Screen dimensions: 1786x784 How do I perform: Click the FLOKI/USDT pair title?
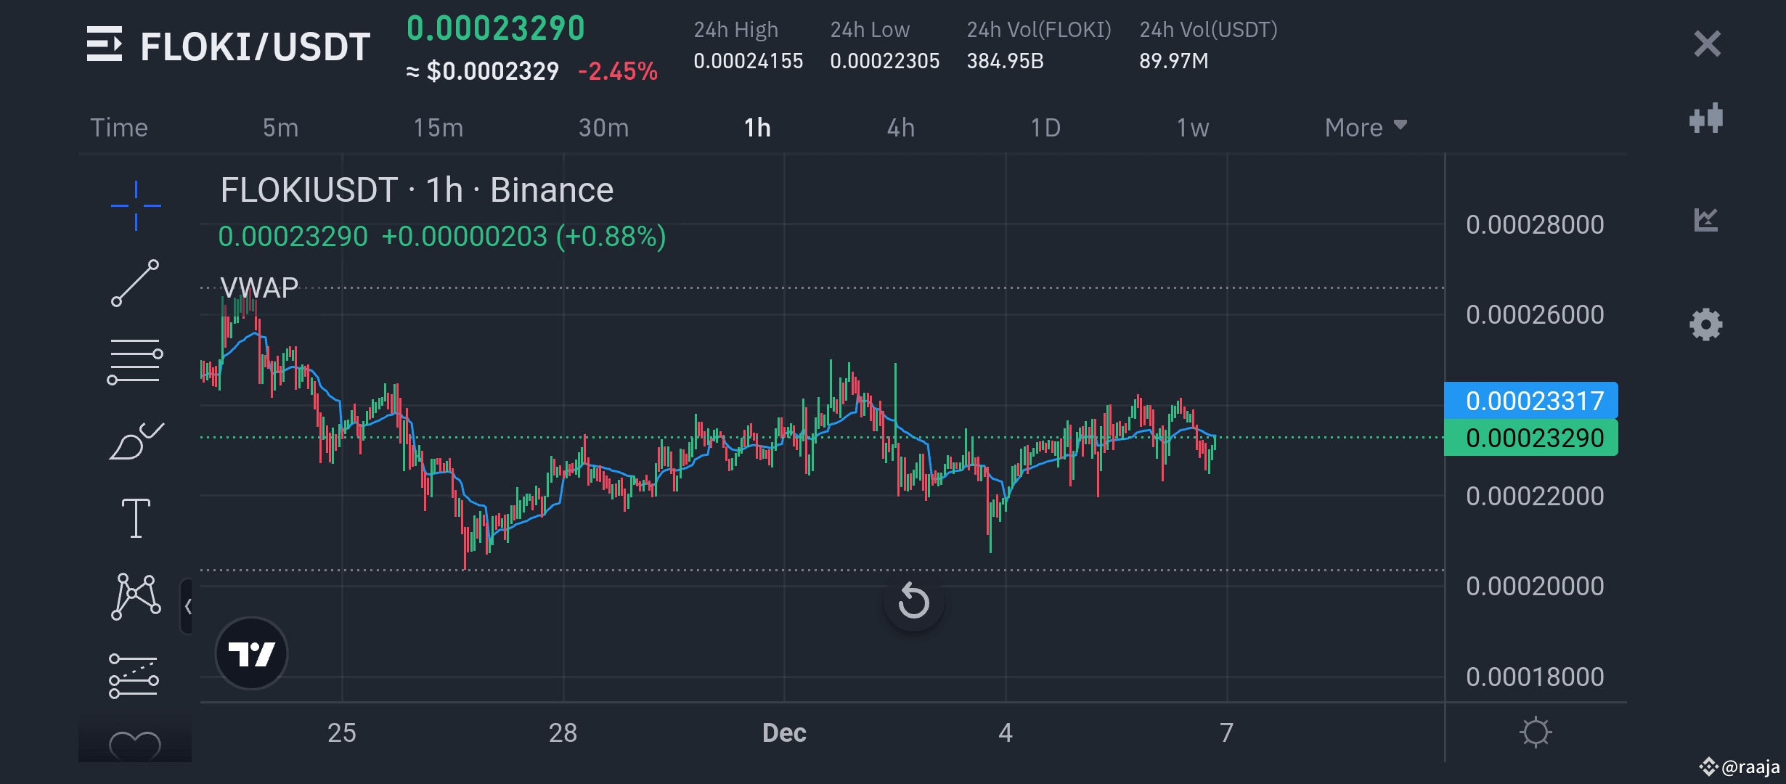click(255, 46)
